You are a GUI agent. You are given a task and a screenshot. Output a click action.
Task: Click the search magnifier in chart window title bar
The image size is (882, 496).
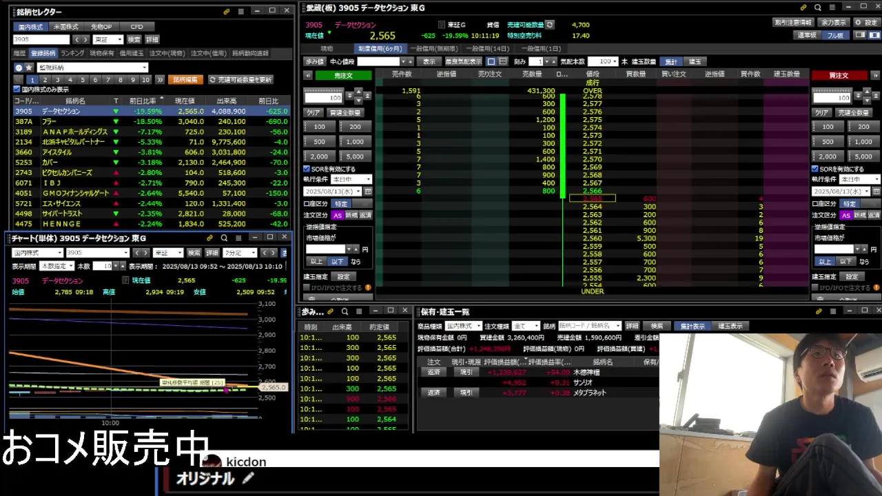point(224,238)
